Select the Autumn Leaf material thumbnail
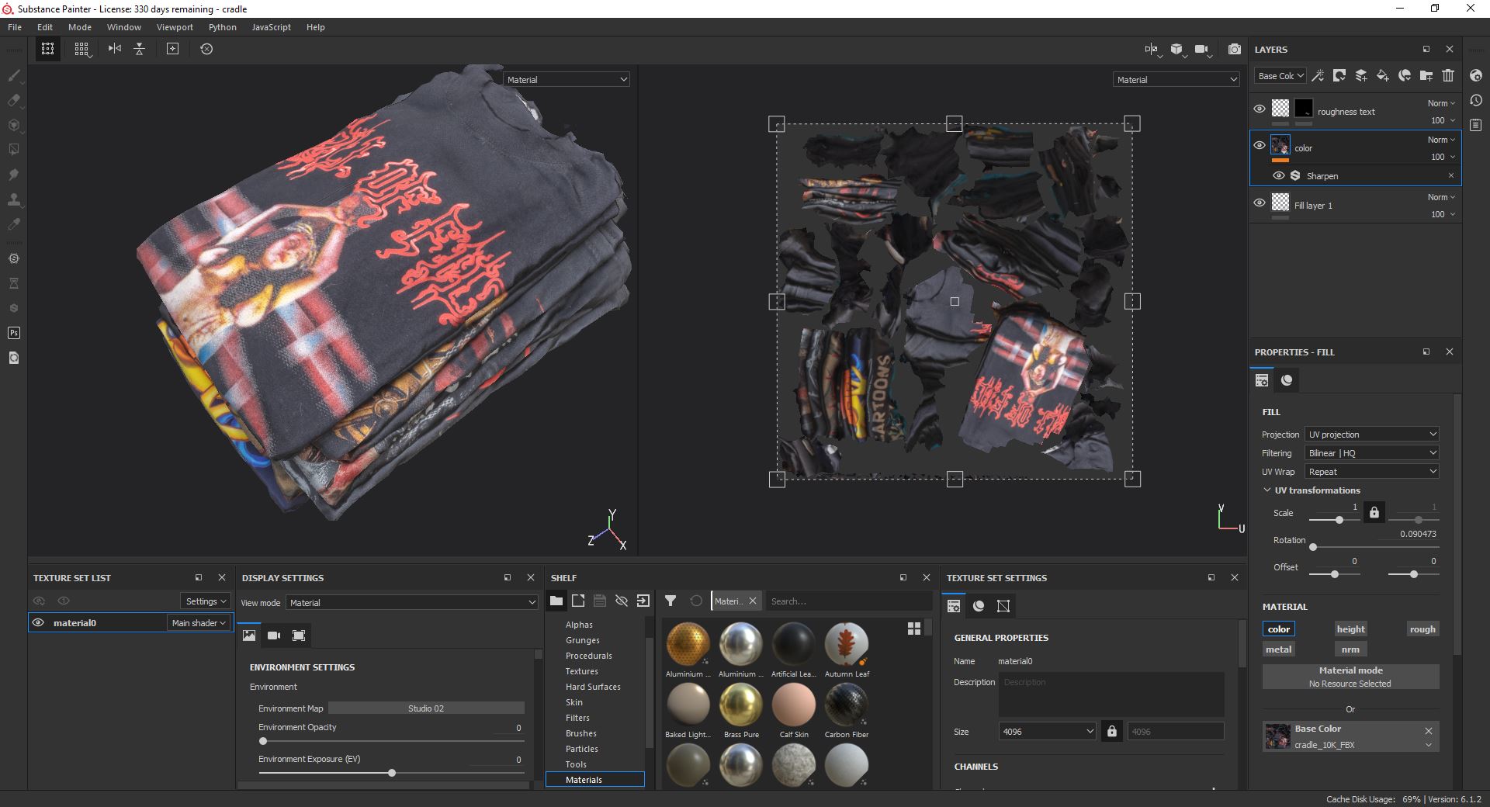This screenshot has height=807, width=1490. pos(847,644)
